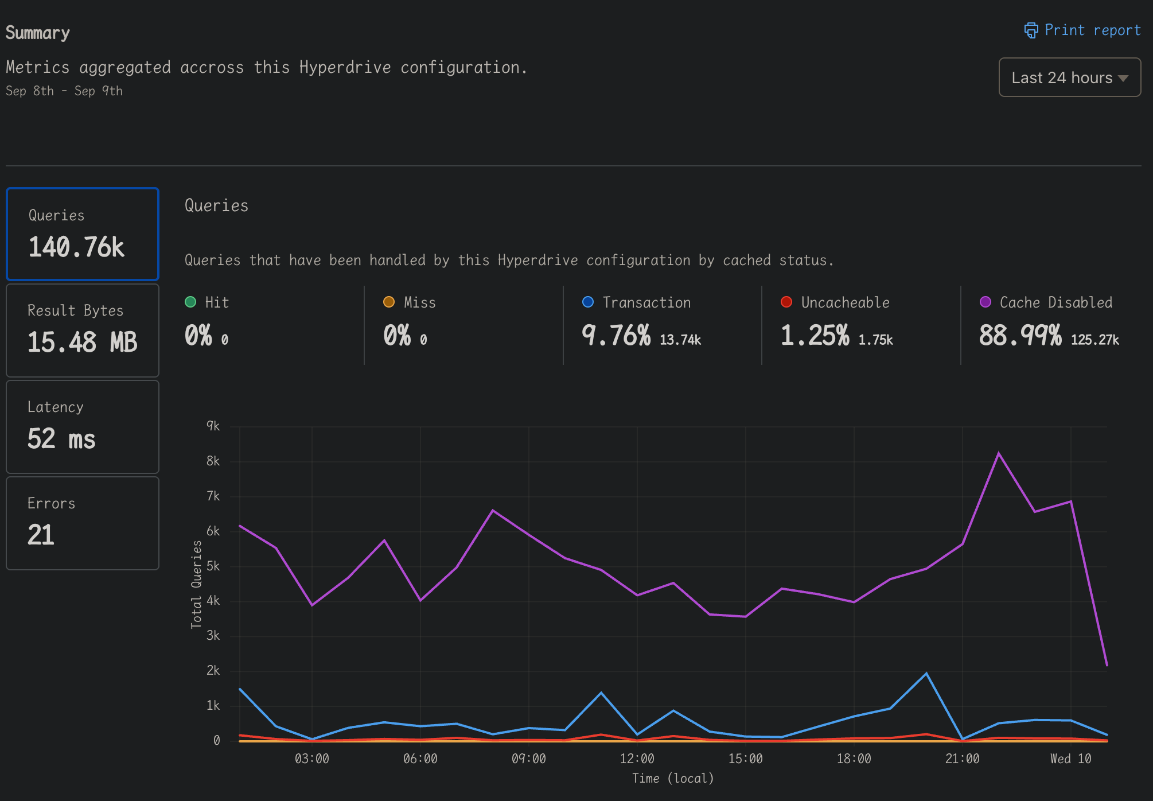Switch to the Result Bytes tab
This screenshot has height=801, width=1153.
(83, 330)
